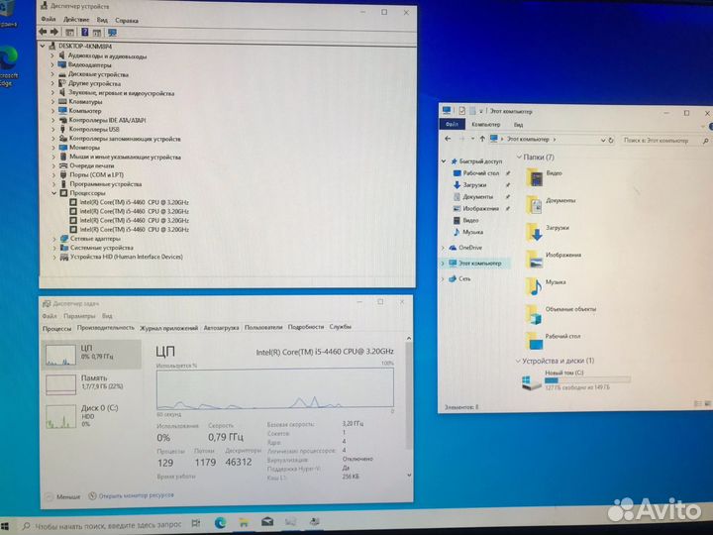713x535 pixels.
Task: Expand the Мониторы node
Action: [x=53, y=148]
